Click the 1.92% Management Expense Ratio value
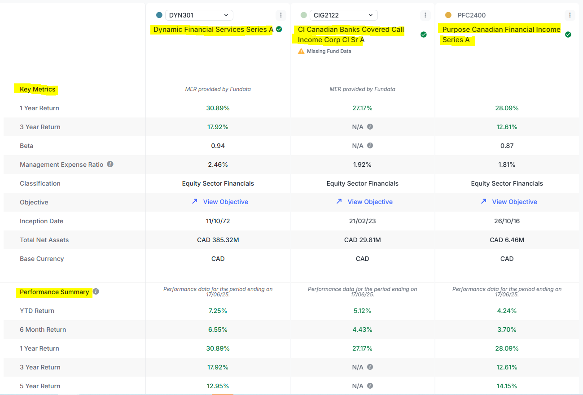This screenshot has height=395, width=583. 363,165
